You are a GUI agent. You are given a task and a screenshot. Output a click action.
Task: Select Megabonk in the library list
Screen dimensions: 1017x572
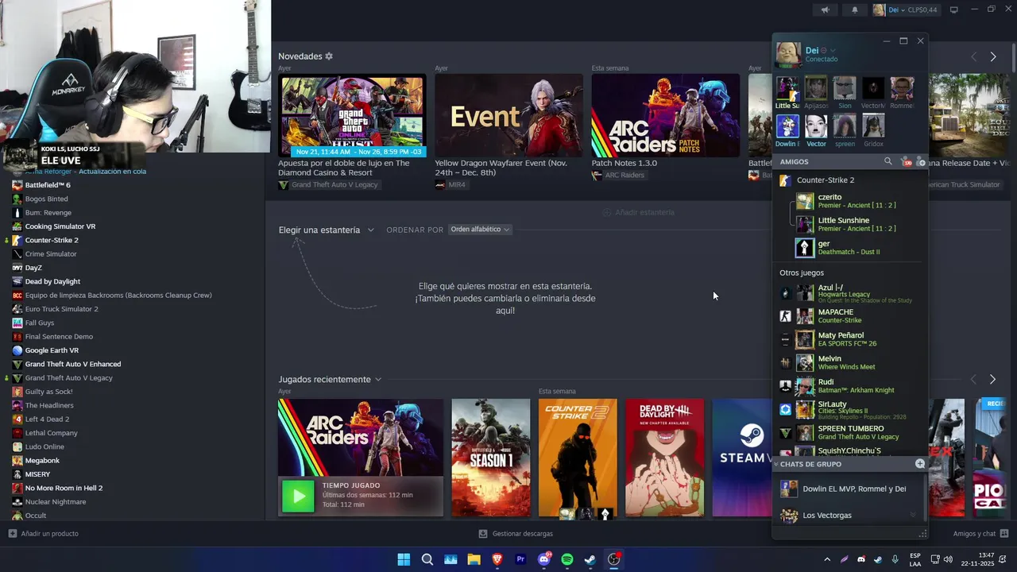tap(42, 460)
